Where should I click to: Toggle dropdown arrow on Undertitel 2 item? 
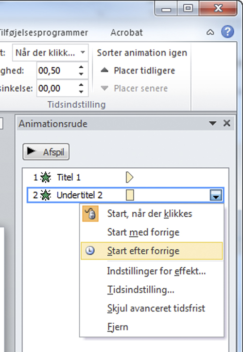coord(216,195)
